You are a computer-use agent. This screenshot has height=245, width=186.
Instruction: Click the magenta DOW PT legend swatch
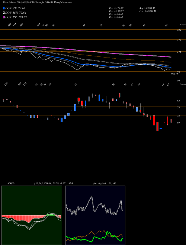click(x=4, y=17)
